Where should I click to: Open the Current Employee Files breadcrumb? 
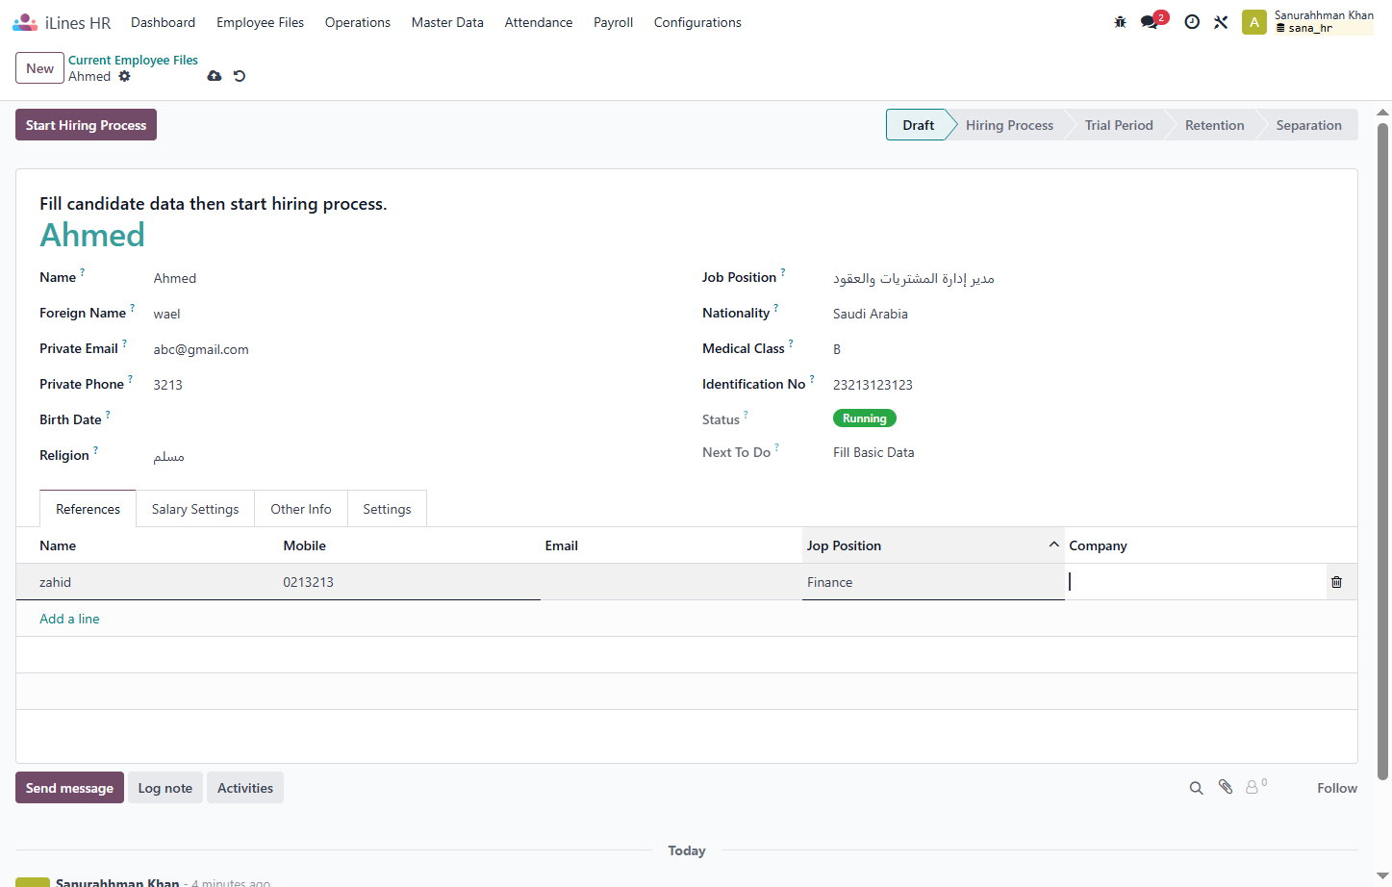133,60
